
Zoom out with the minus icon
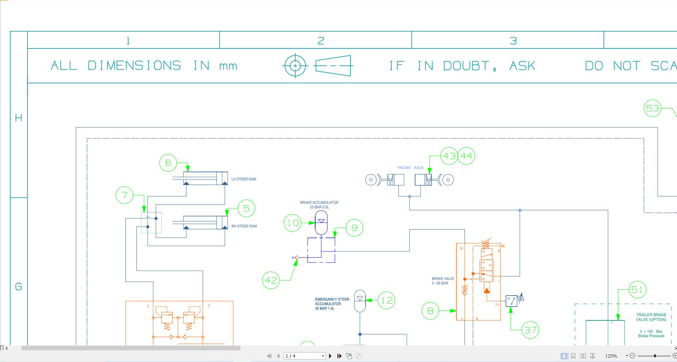point(632,356)
